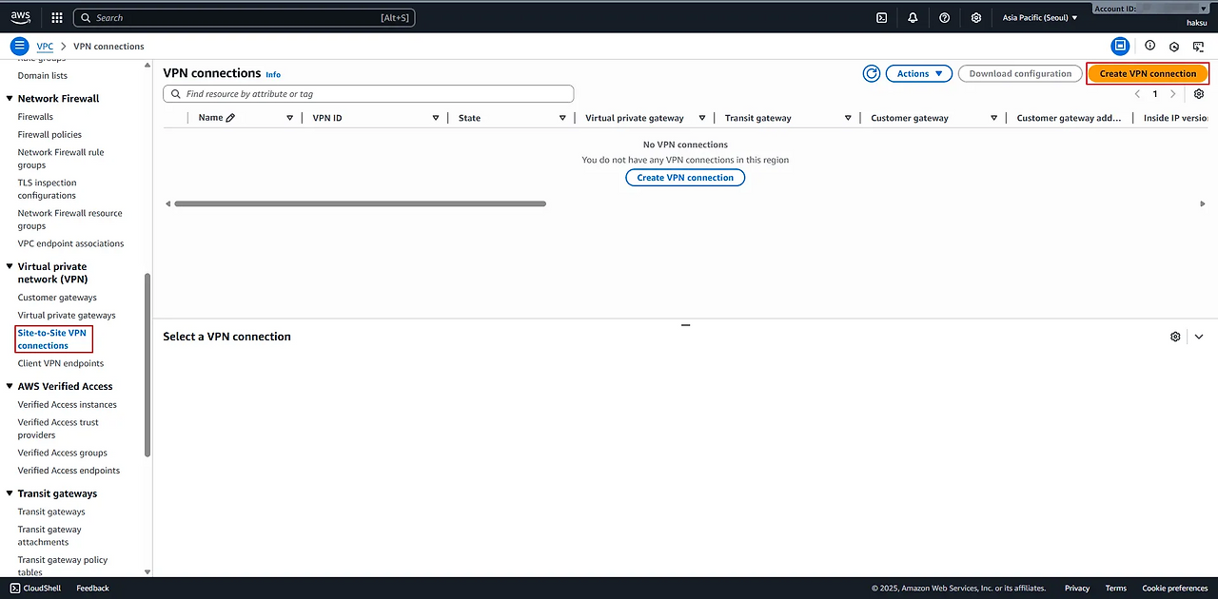Expand the Actions dropdown
The height and width of the screenshot is (599, 1218).
coord(918,73)
